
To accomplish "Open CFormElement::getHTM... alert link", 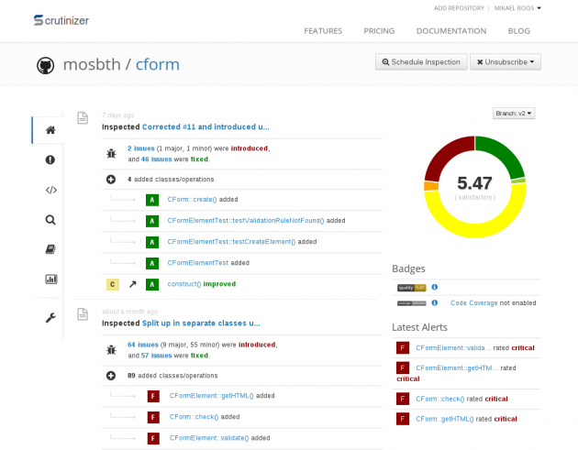I will coord(457,368).
